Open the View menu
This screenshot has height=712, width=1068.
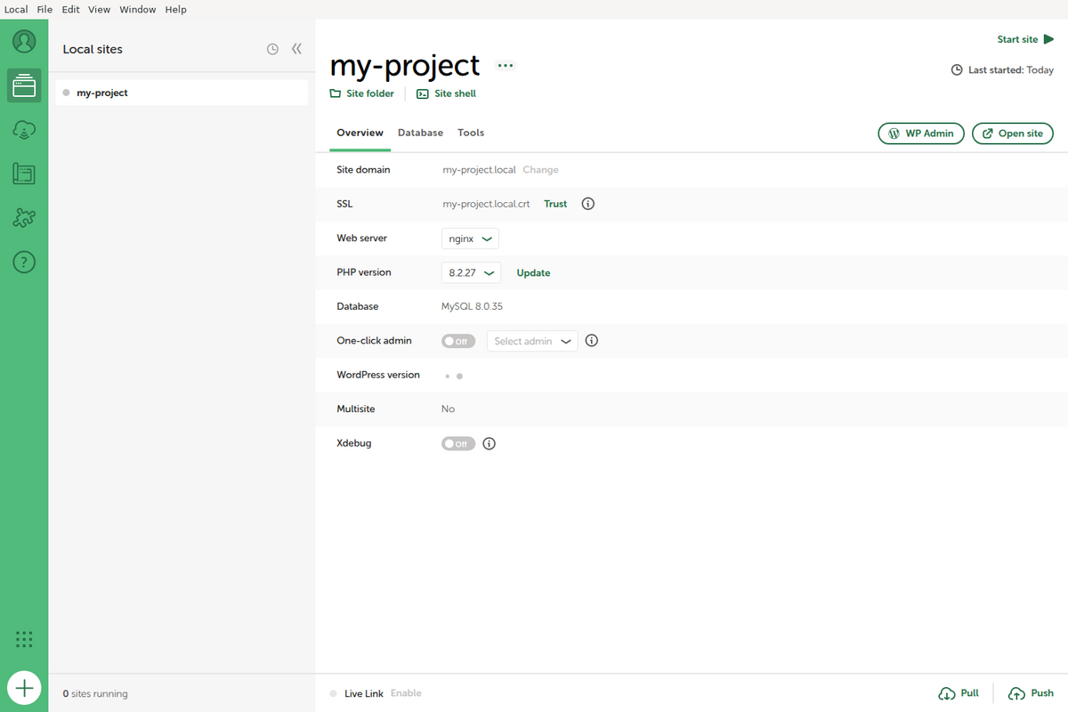[x=99, y=9]
